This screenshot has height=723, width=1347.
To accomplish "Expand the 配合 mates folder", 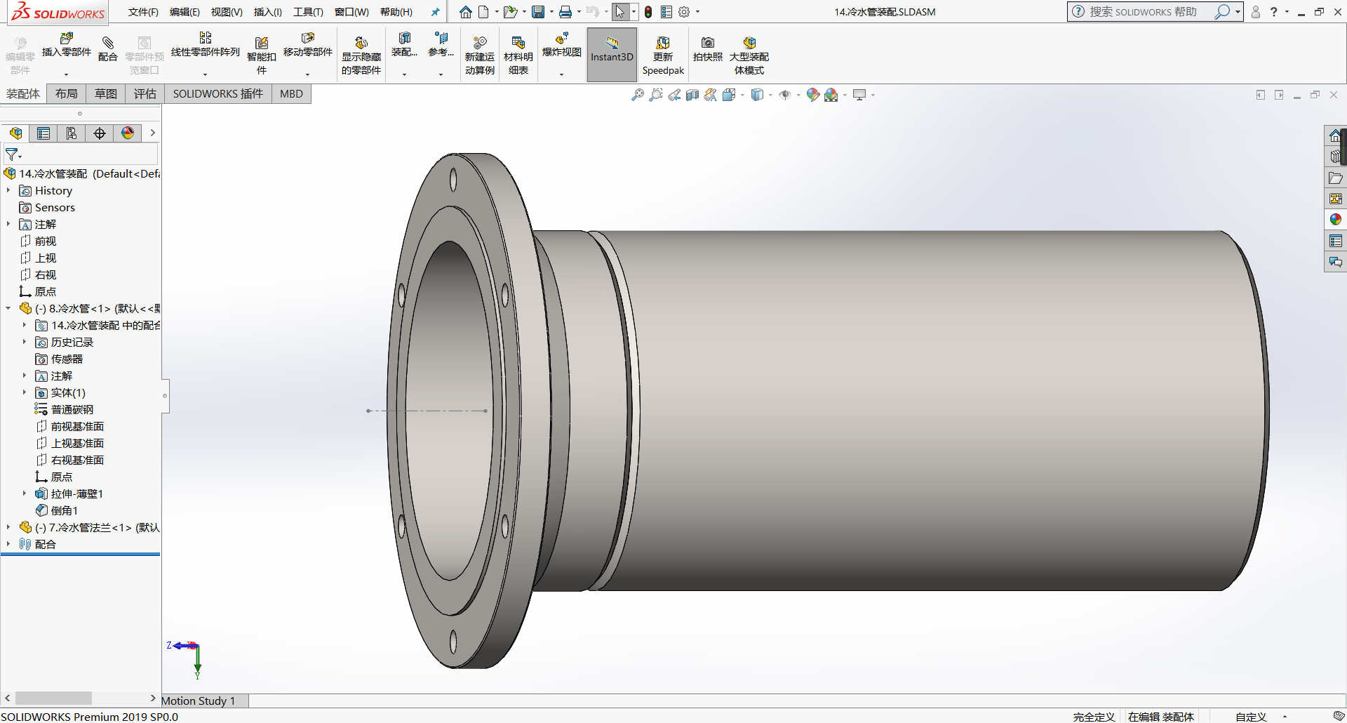I will (8, 544).
